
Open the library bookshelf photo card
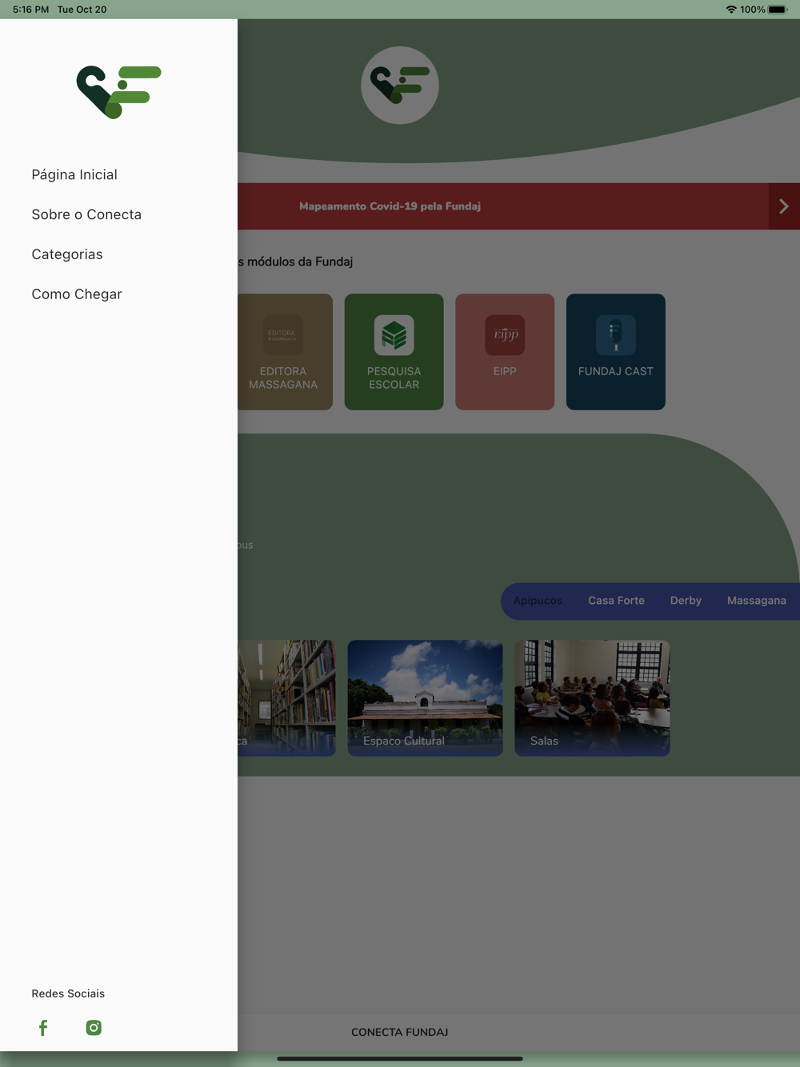click(286, 698)
